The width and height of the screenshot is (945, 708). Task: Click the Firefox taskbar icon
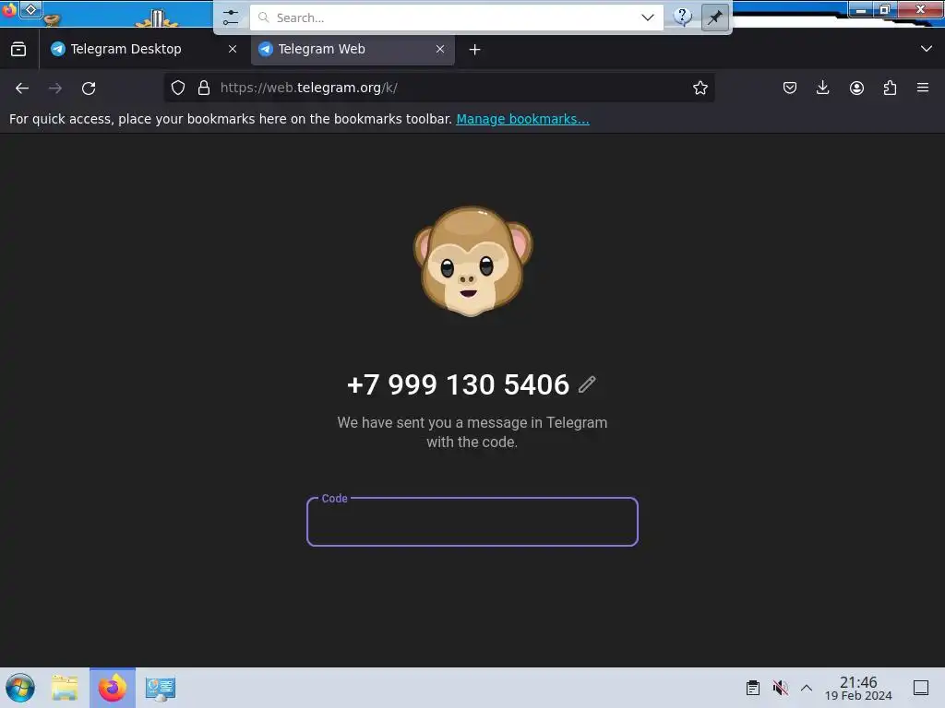point(113,688)
